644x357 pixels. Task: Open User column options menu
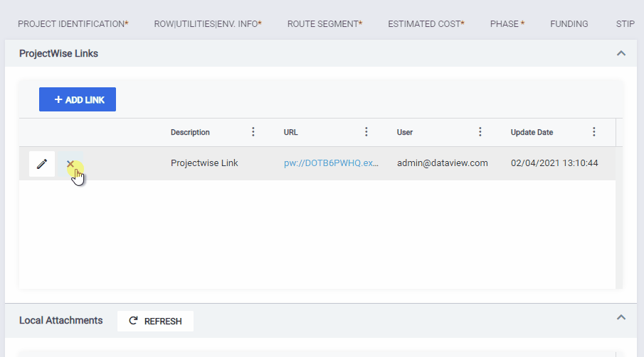(480, 132)
